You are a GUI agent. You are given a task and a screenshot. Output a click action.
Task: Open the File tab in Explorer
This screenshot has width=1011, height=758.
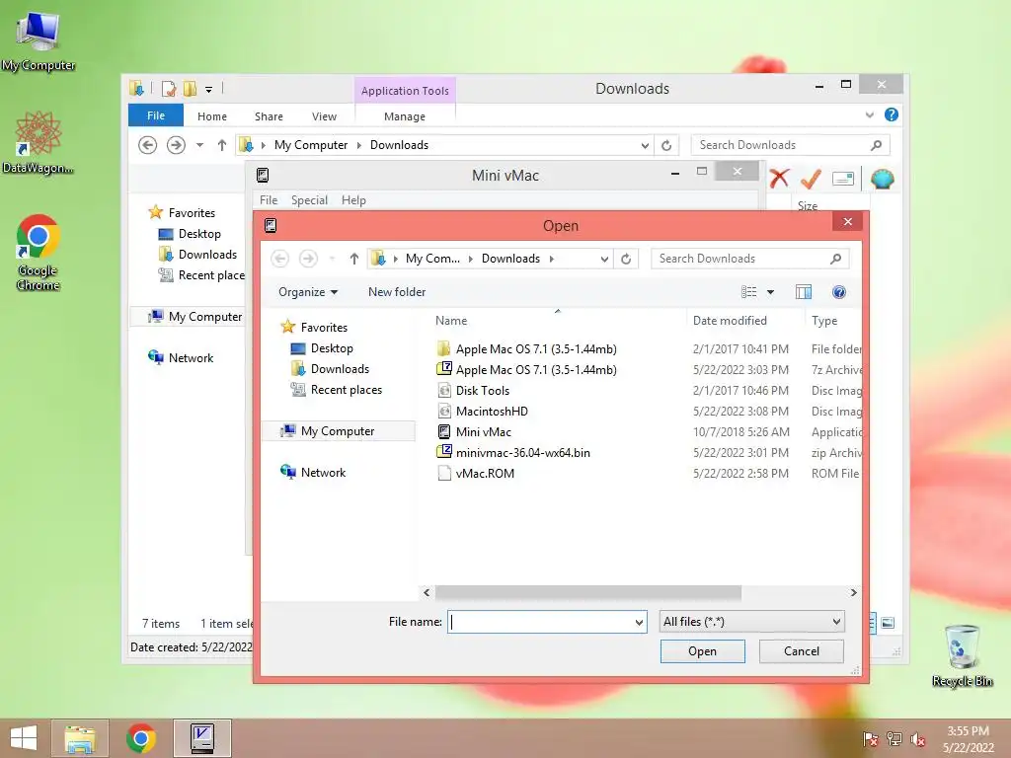point(156,115)
